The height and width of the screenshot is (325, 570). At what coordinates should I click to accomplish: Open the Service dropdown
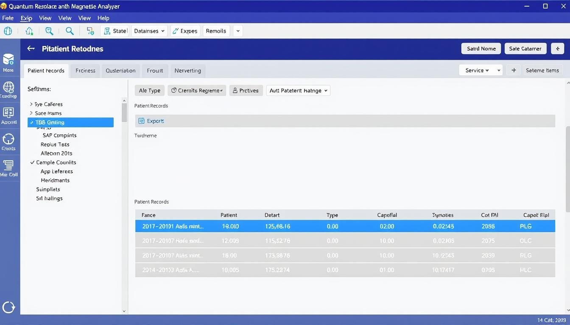click(x=477, y=70)
